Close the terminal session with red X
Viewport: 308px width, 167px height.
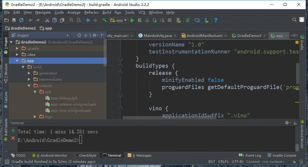pos(13,138)
